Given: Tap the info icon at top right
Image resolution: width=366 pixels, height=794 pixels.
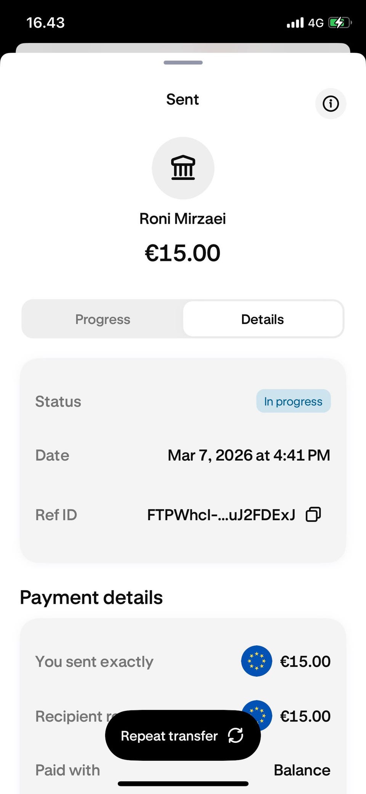Looking at the screenshot, I should (331, 103).
